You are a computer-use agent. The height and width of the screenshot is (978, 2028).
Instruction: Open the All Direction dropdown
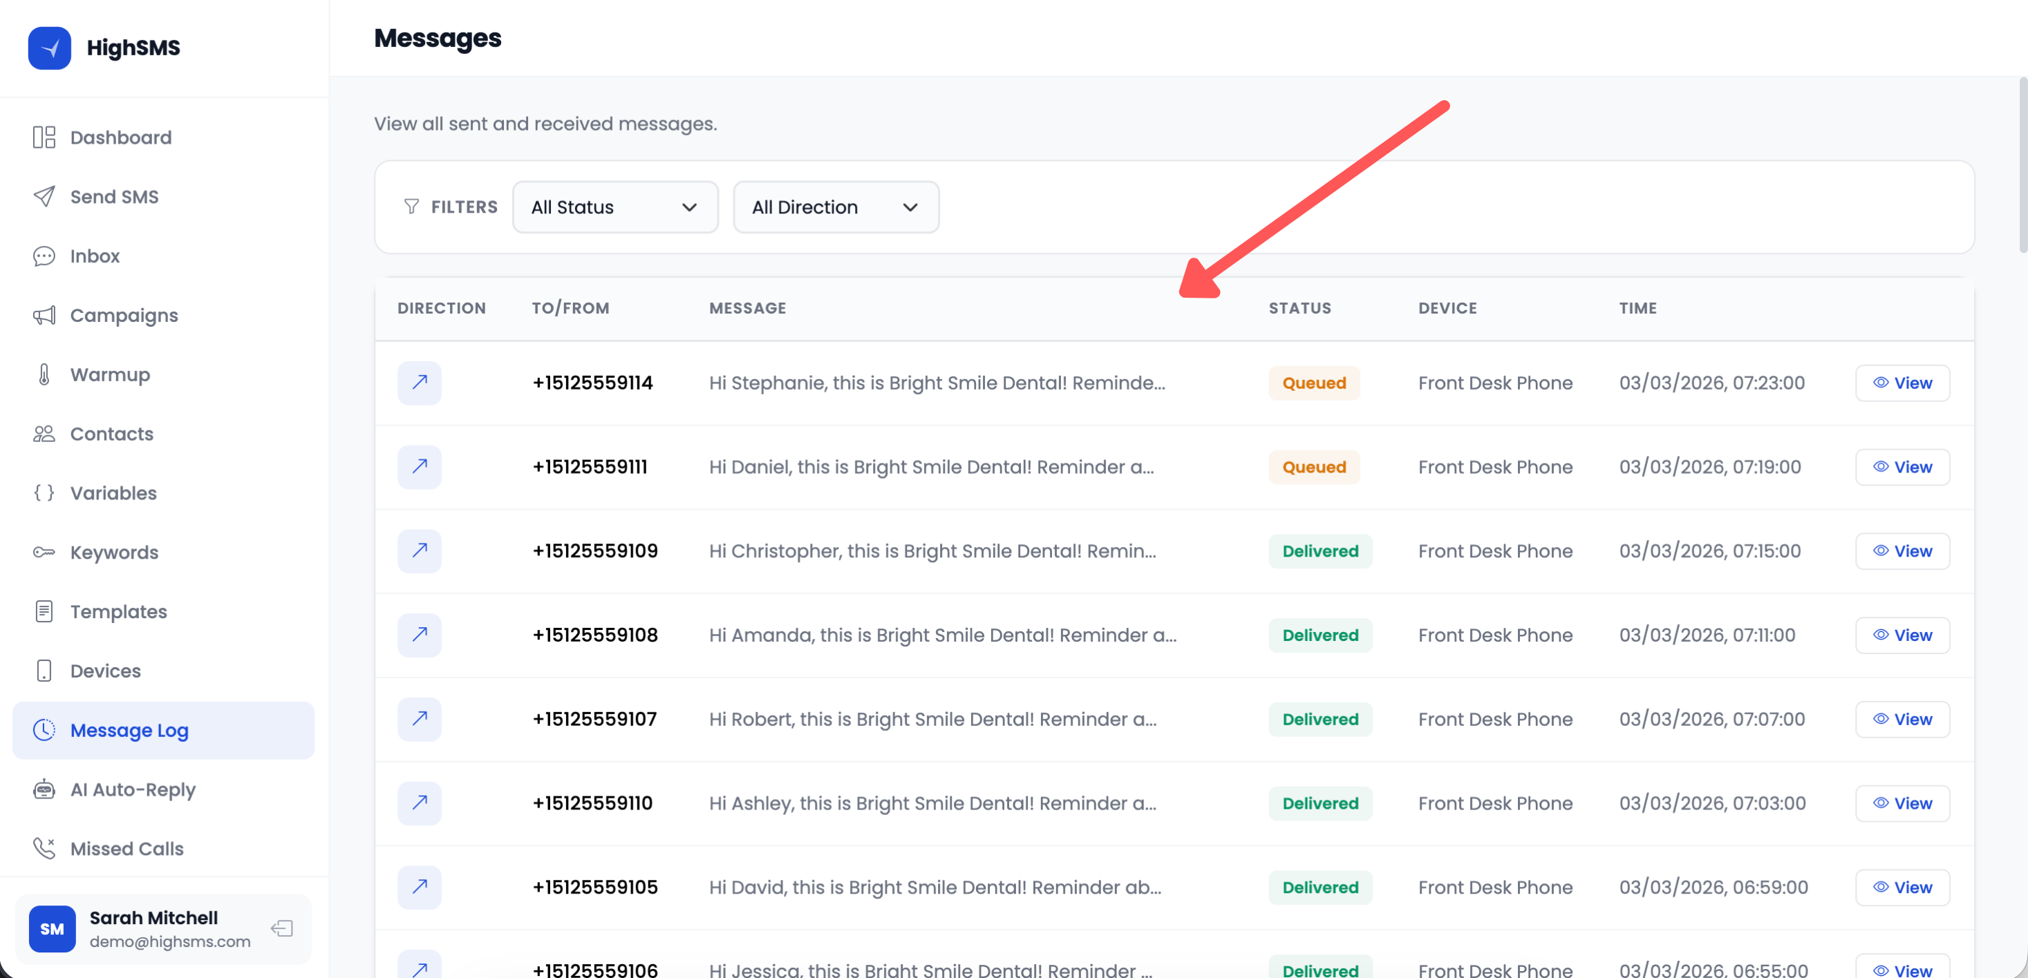(x=835, y=207)
